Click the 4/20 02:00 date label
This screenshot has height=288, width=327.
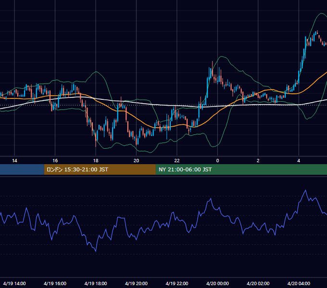click(x=258, y=283)
